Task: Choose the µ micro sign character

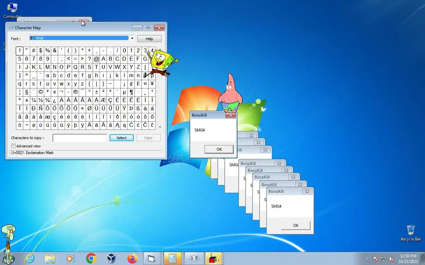Action: click(x=124, y=92)
